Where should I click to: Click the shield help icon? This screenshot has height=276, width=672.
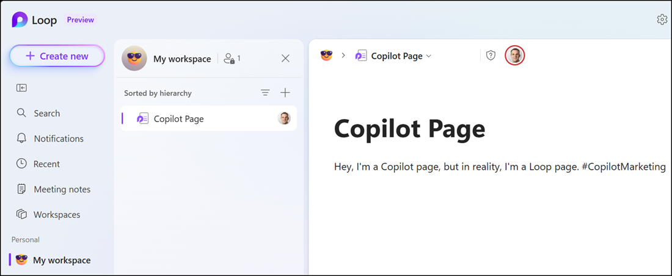(x=491, y=56)
